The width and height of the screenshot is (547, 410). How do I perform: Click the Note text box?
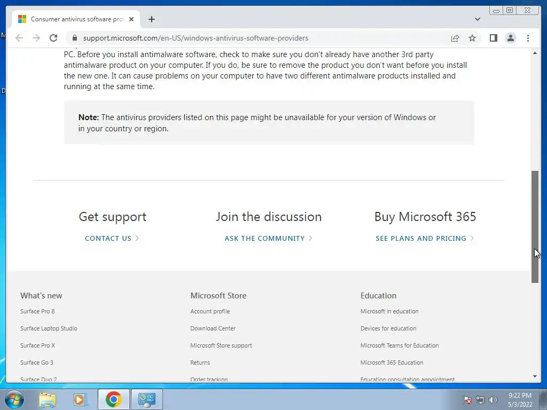(x=269, y=122)
